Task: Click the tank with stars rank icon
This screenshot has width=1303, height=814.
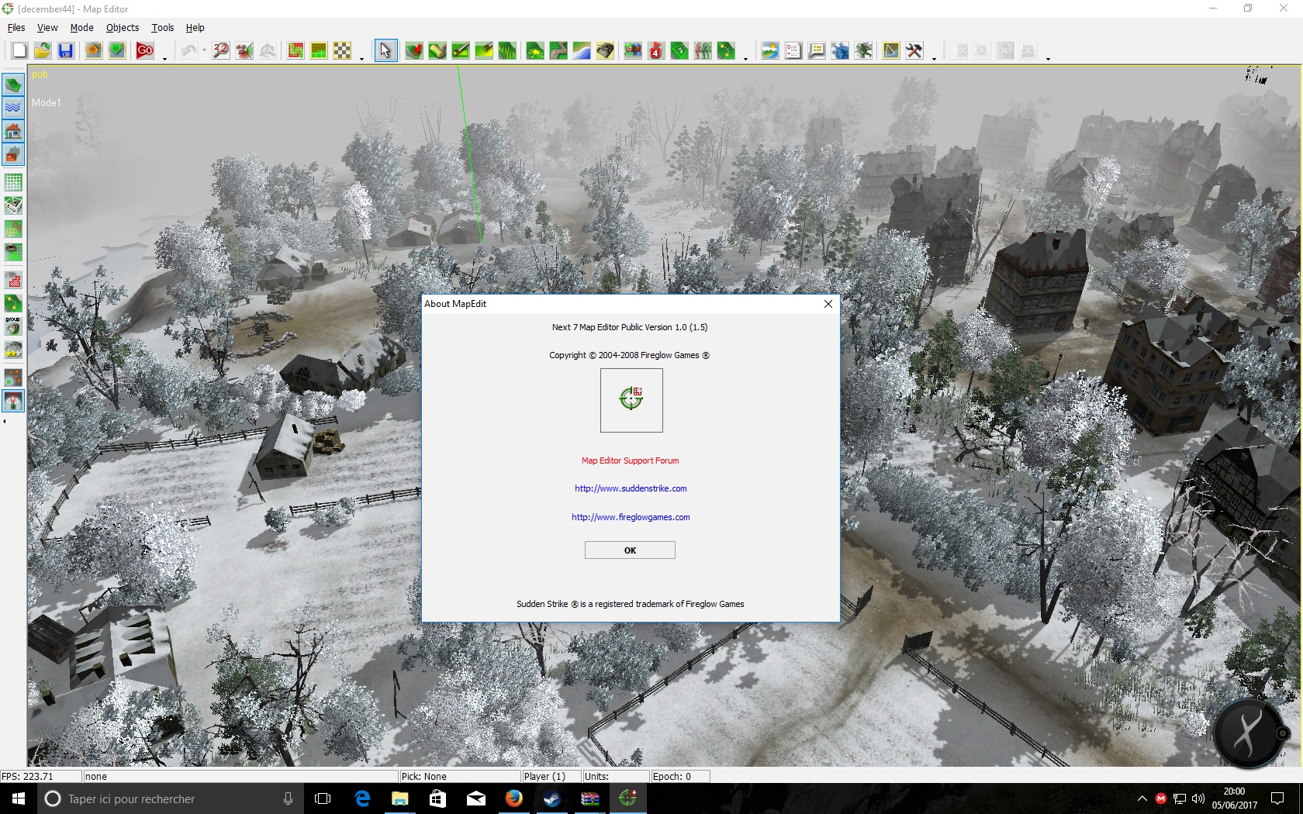Action: tap(13, 350)
